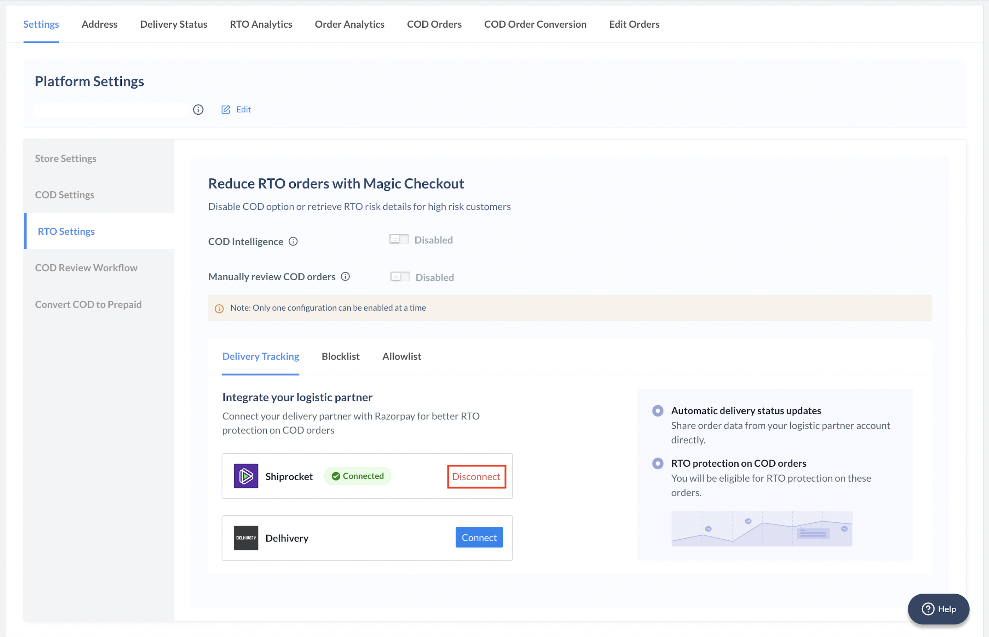Screen dimensions: 989x637
Task: Click the RTO Analytics tab
Action: [x=261, y=24]
